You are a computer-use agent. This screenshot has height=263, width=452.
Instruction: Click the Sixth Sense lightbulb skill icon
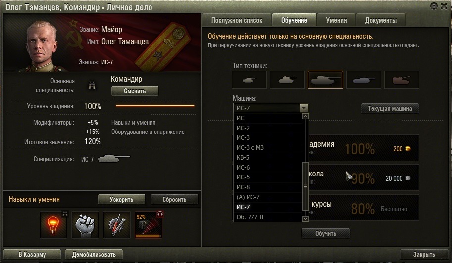point(53,225)
